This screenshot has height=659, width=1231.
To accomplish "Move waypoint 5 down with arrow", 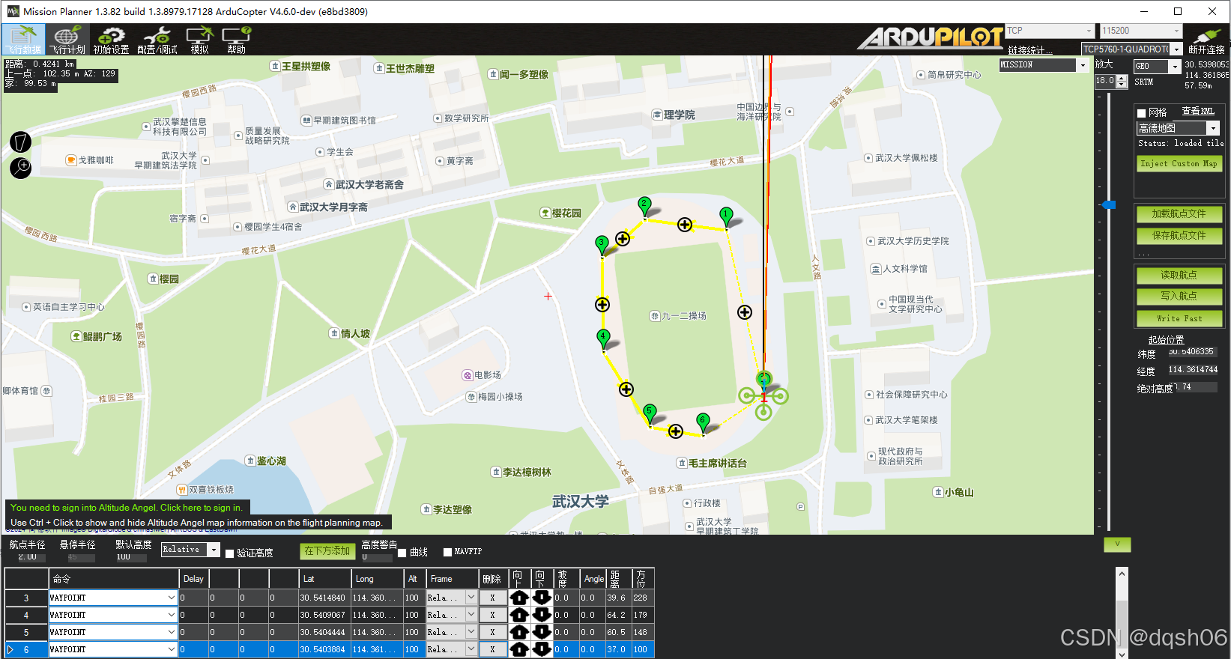I will 542,632.
